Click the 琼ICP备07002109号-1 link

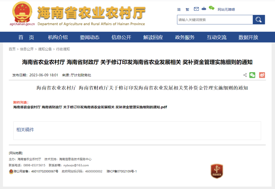(x=121, y=171)
